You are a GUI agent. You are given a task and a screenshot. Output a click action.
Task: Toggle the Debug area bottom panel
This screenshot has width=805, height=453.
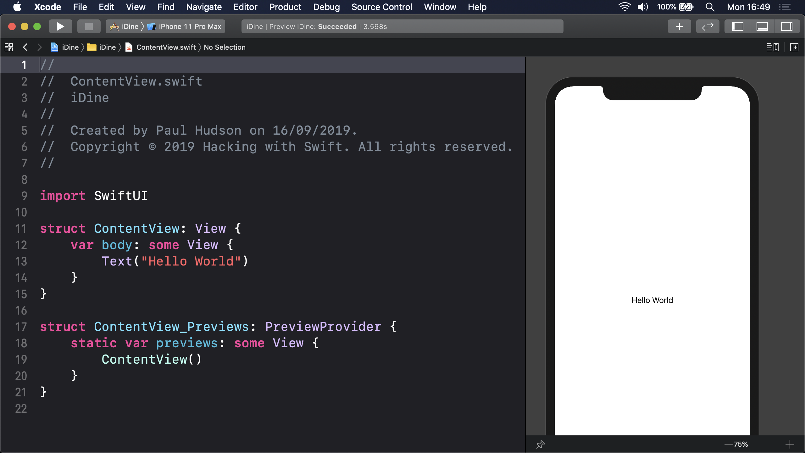[762, 26]
